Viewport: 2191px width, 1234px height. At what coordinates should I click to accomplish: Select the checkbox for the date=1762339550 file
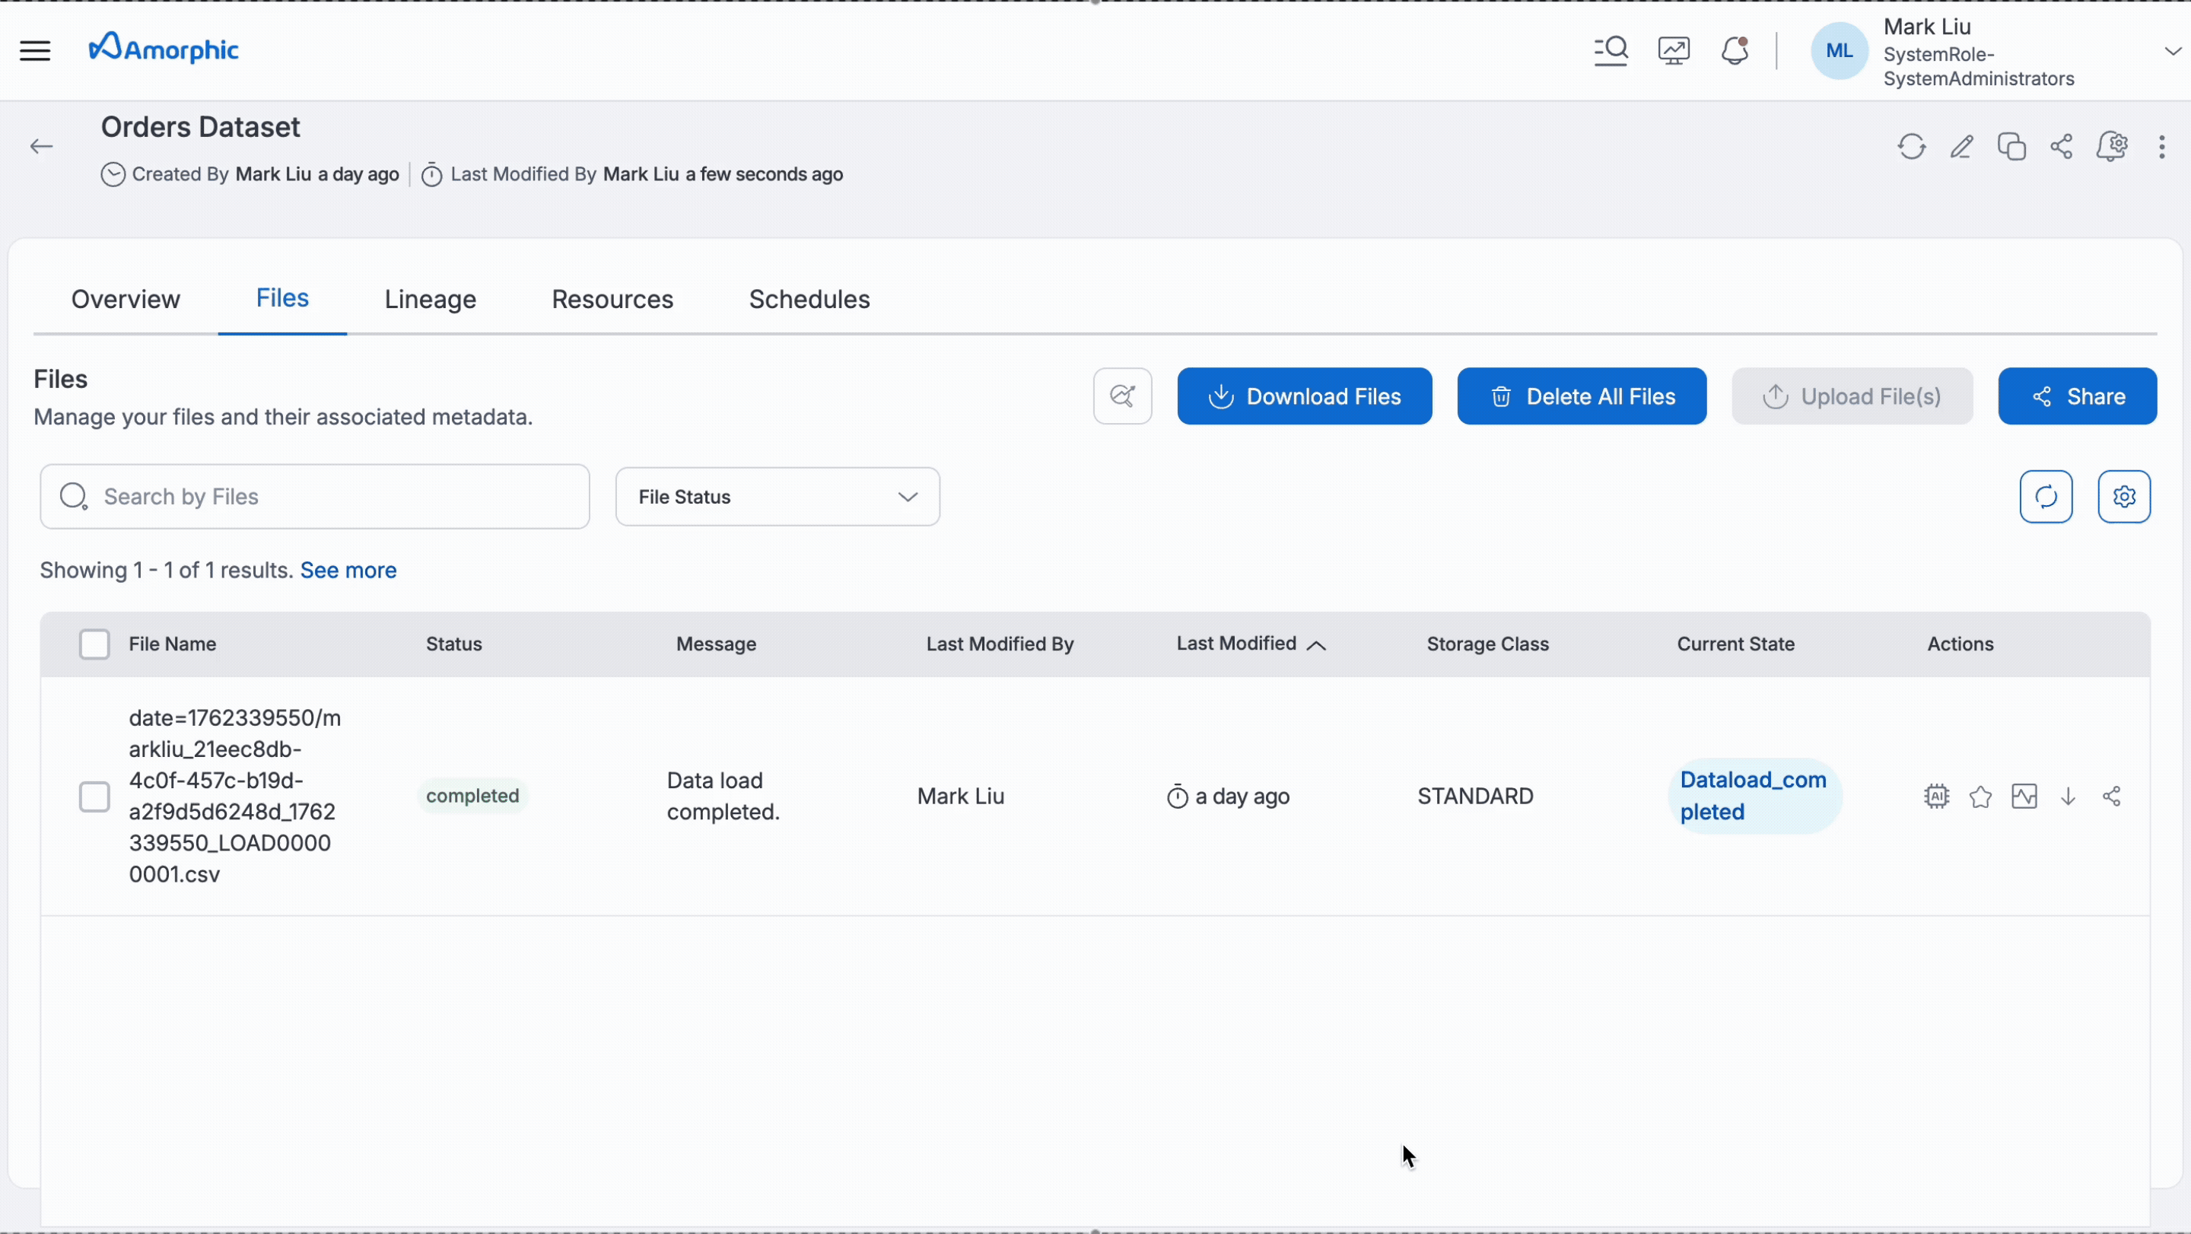click(94, 796)
